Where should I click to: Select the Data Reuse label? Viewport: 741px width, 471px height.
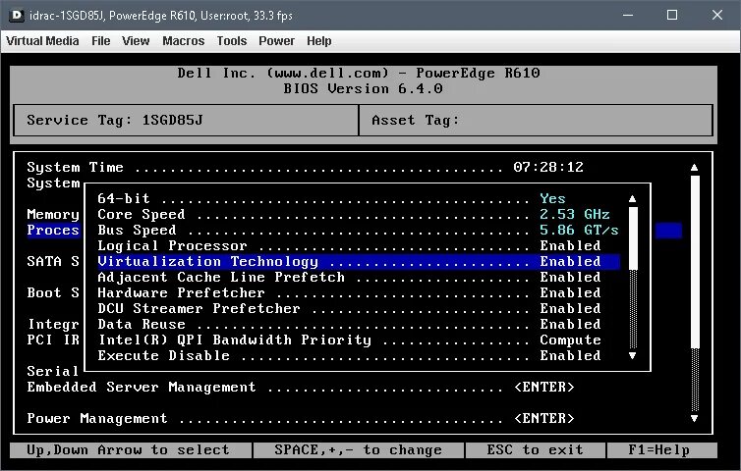tap(142, 324)
